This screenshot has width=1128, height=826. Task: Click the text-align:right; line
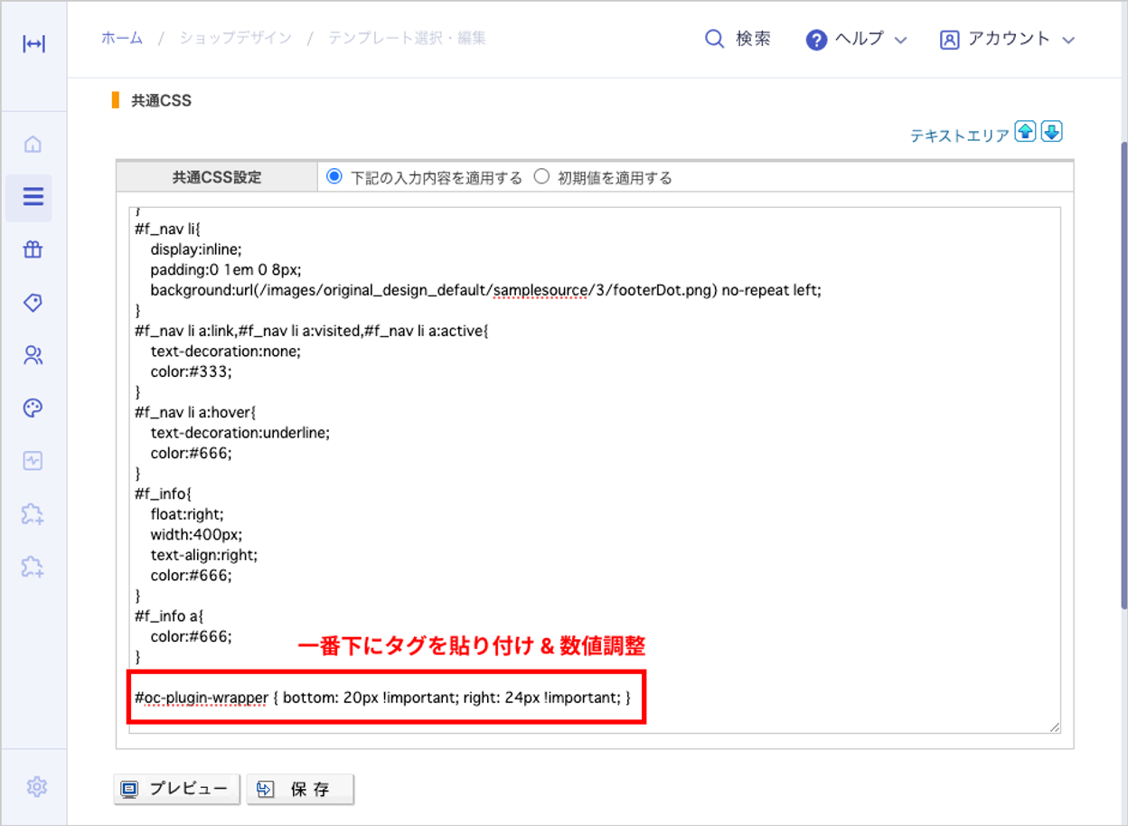[204, 554]
